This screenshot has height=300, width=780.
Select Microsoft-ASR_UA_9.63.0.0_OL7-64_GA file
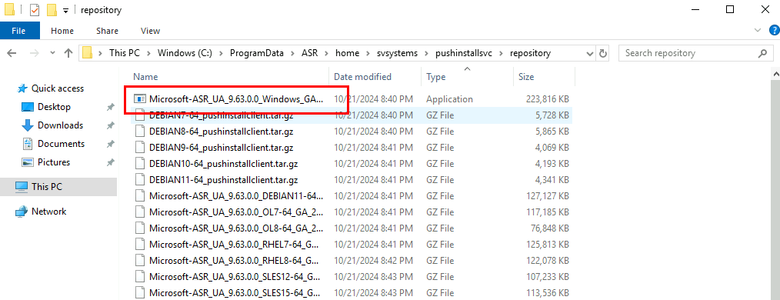pyautogui.click(x=352, y=212)
